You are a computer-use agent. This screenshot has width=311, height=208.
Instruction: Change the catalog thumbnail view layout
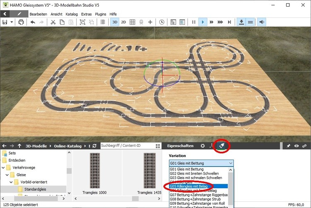[x=158, y=146]
